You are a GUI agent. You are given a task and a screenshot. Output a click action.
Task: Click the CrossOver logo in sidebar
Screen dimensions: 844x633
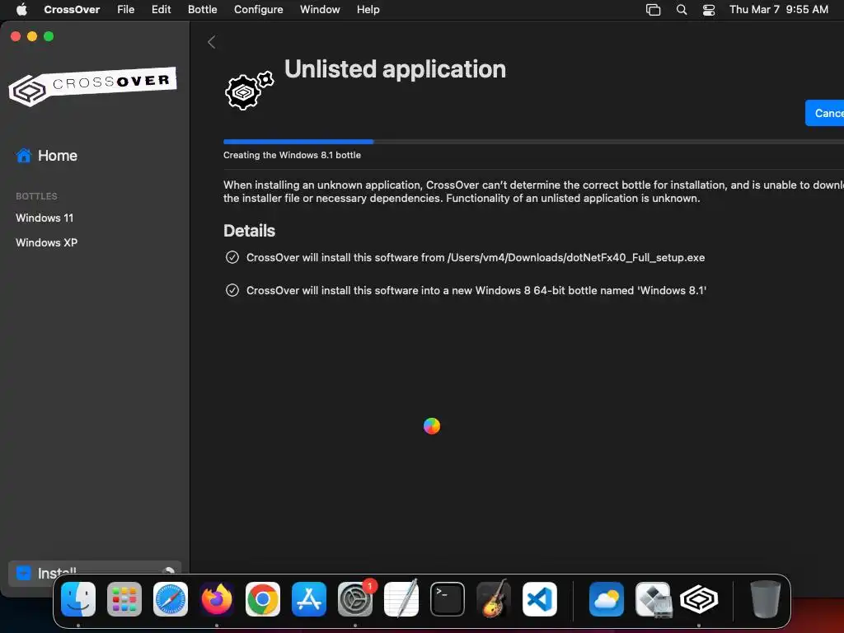pos(92,86)
